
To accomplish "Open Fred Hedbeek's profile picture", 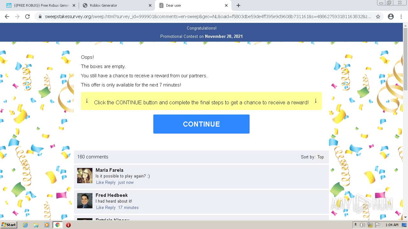I will pyautogui.click(x=85, y=201).
